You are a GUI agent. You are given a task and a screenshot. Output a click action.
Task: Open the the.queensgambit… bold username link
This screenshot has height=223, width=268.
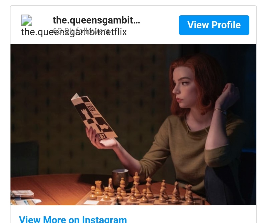(x=96, y=20)
